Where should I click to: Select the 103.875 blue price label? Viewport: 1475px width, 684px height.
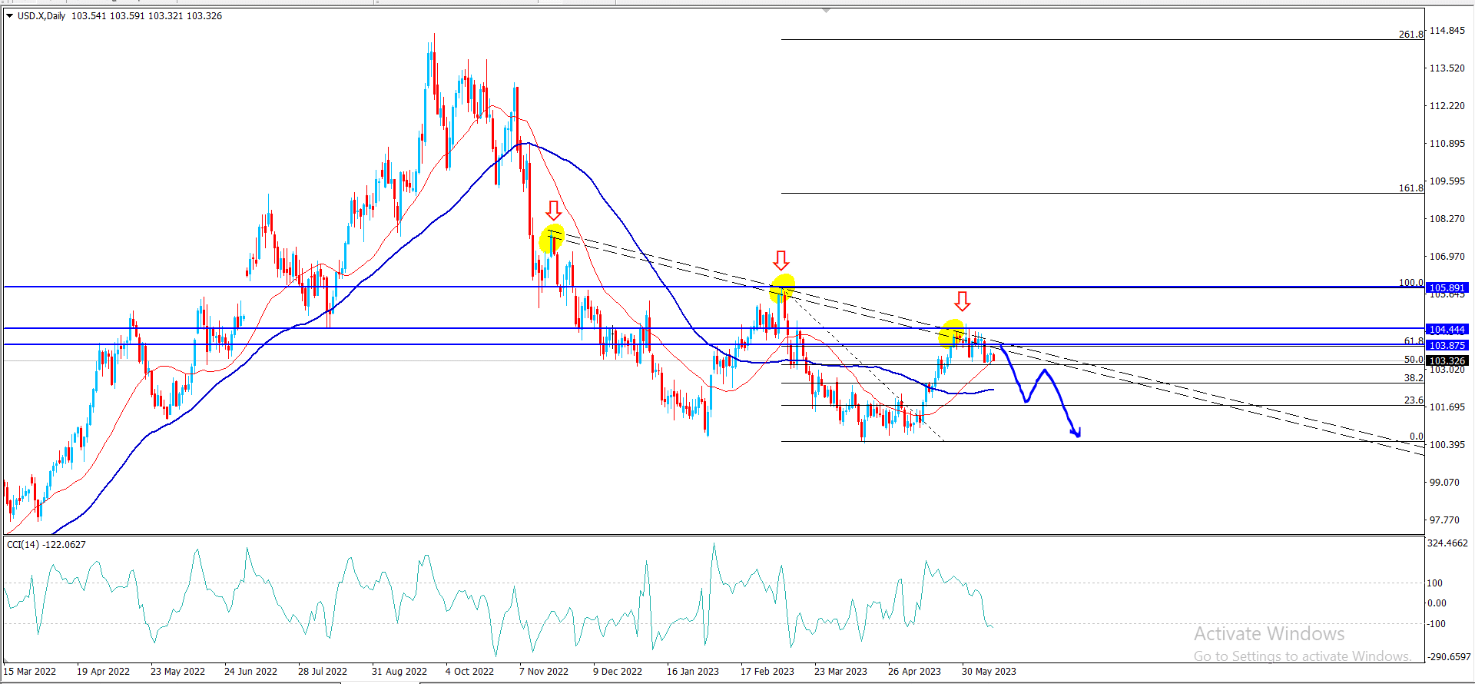[x=1447, y=346]
